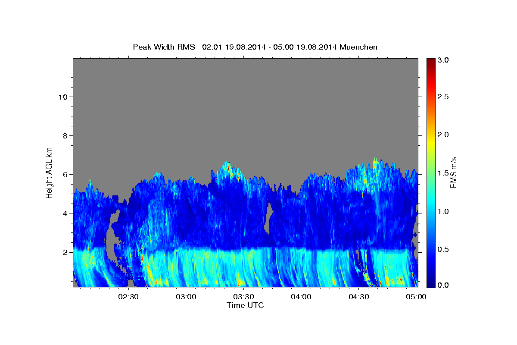
Task: Click the 05:00 time tick label
Action: pos(416,297)
